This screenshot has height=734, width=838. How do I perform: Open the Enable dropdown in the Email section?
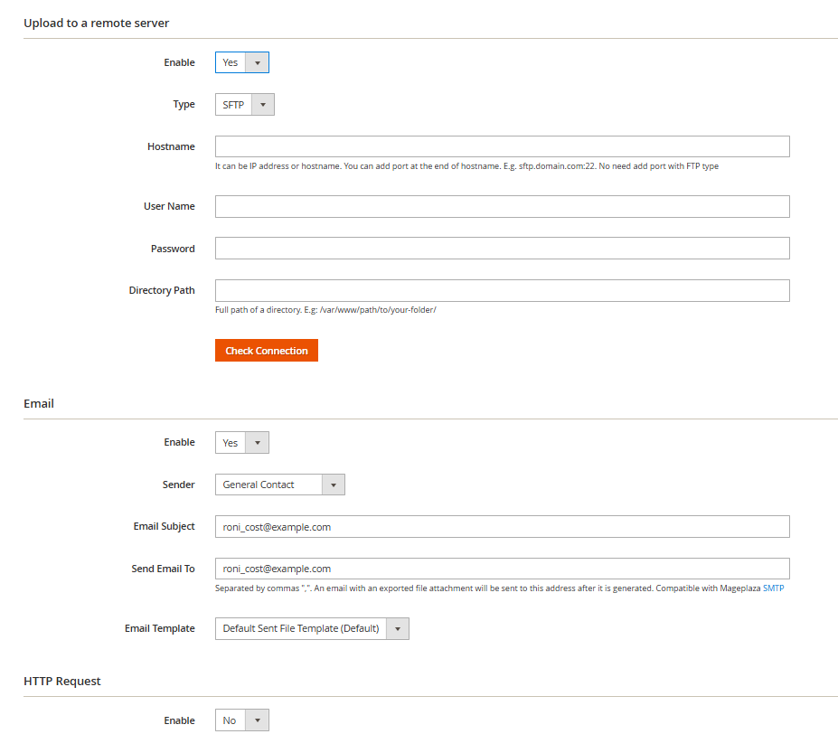coord(241,443)
